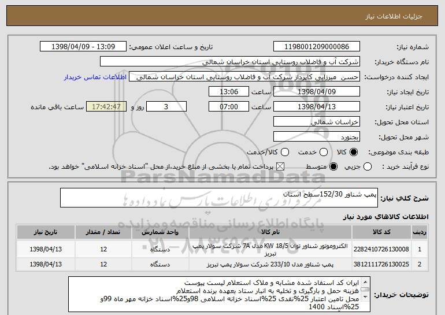Click the اطلاعات کالاهای مورد نیاز heading
The image size is (445, 315).
(385, 217)
